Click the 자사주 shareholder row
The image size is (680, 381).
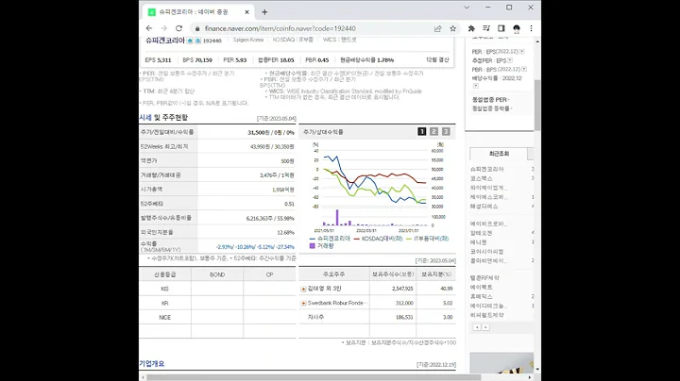377,318
